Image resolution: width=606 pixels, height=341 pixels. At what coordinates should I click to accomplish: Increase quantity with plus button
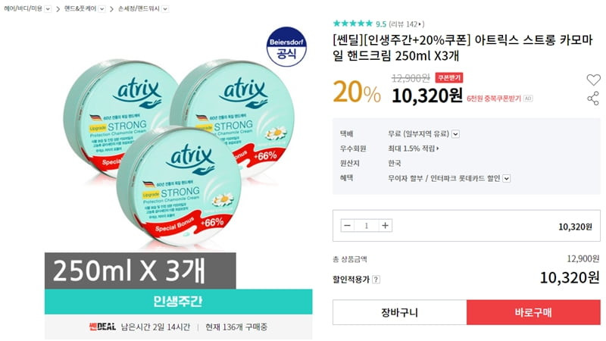point(386,225)
